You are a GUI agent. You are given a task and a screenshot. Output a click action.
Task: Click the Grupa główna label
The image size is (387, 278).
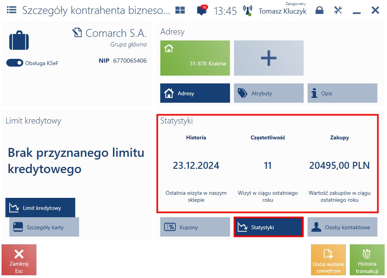pyautogui.click(x=128, y=45)
